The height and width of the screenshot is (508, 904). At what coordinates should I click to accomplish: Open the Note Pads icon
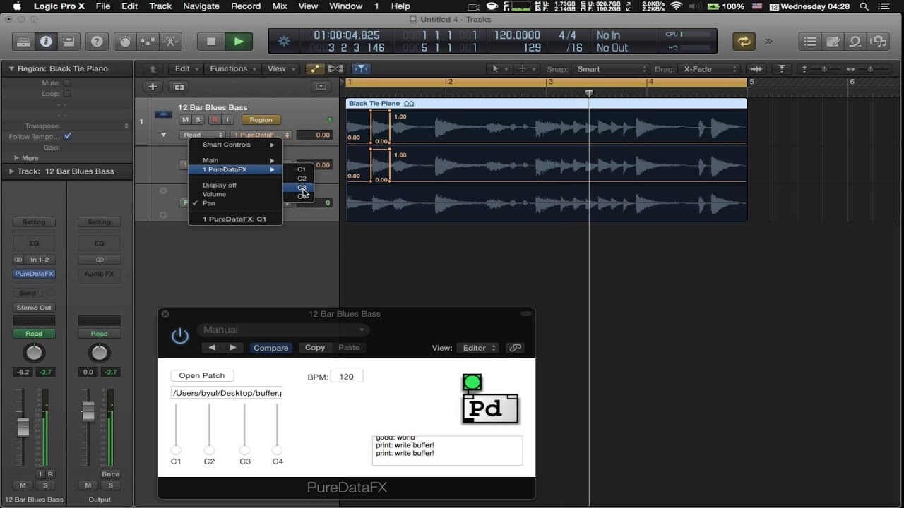coord(833,41)
